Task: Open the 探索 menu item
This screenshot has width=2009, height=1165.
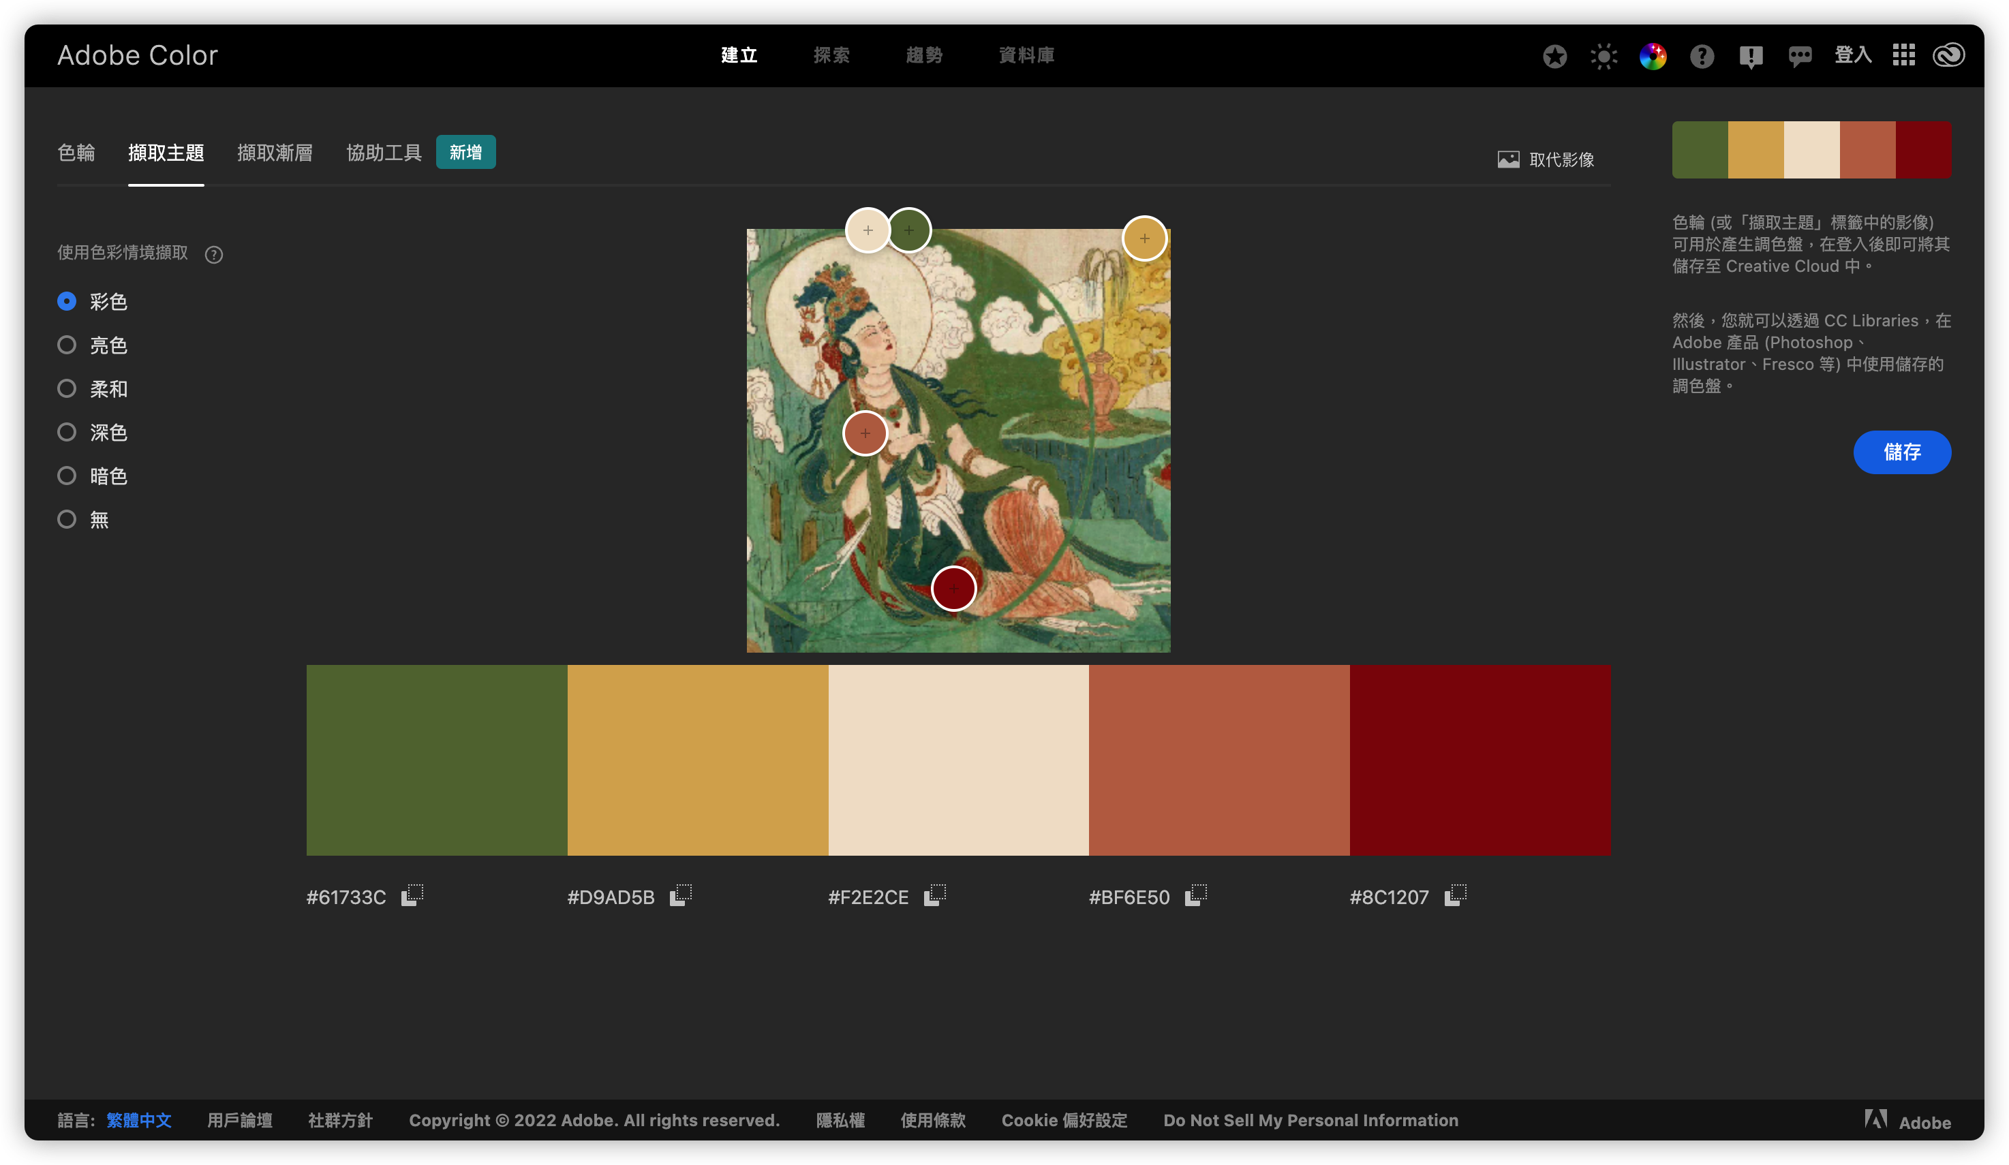Action: [831, 55]
